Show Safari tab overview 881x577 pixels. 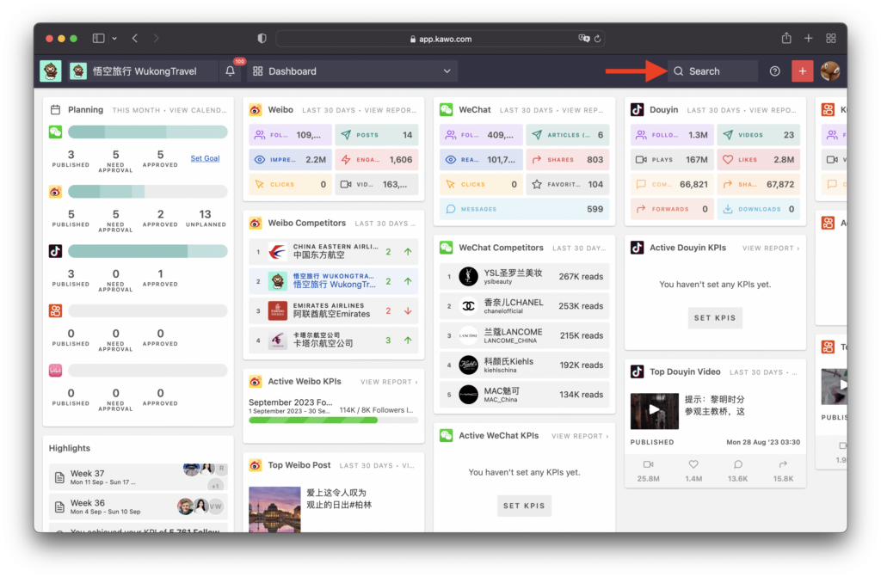tap(831, 38)
